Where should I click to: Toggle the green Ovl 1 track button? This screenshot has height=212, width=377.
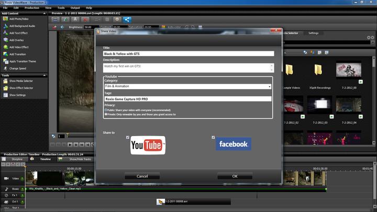(22, 202)
